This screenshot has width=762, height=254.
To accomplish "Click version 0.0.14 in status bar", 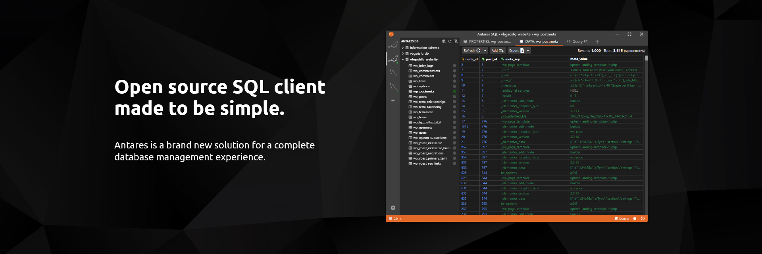I will (x=395, y=219).
